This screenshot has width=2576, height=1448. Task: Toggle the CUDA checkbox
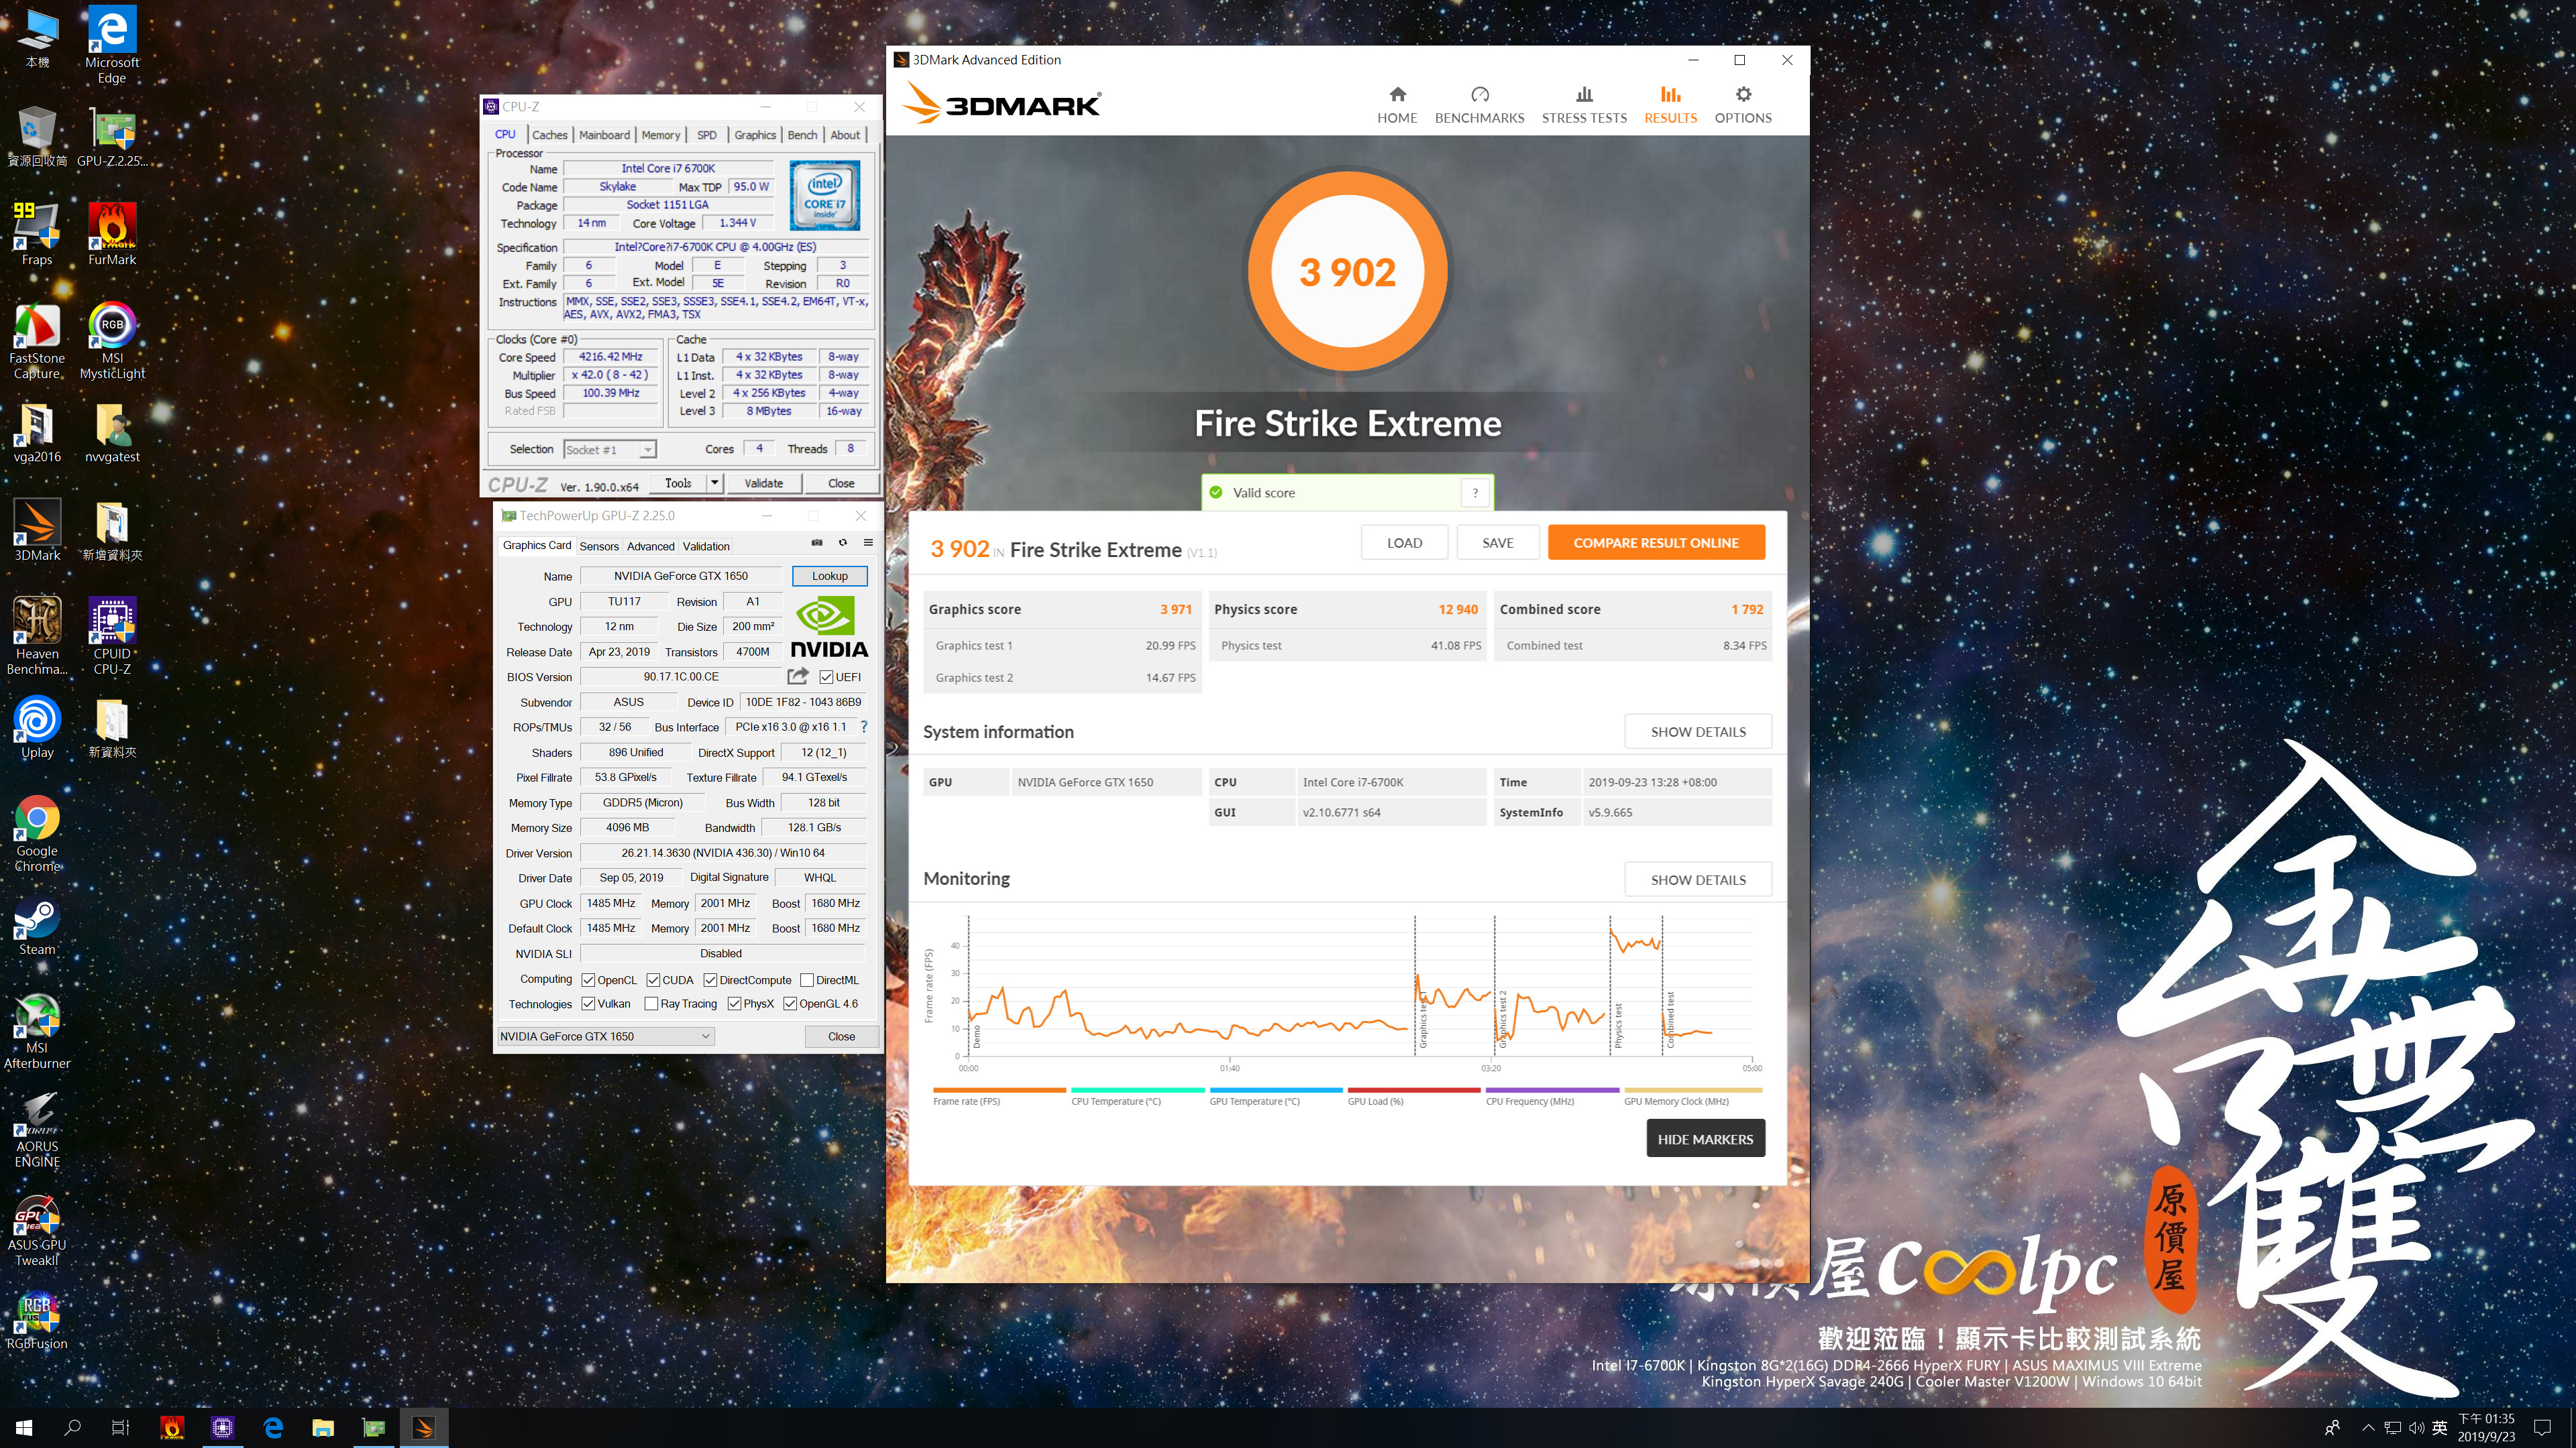(x=653, y=980)
